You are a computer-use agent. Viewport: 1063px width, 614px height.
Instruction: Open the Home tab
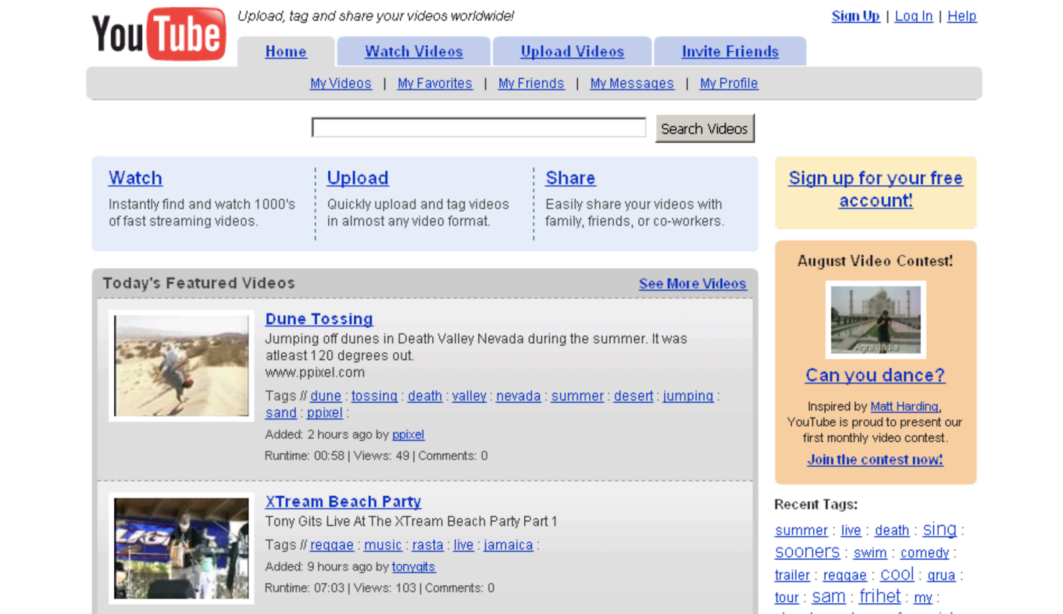(x=286, y=52)
